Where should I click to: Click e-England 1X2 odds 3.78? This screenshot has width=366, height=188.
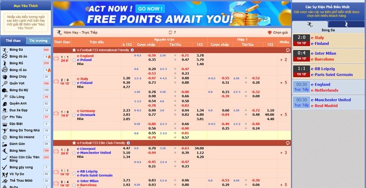[200, 55]
